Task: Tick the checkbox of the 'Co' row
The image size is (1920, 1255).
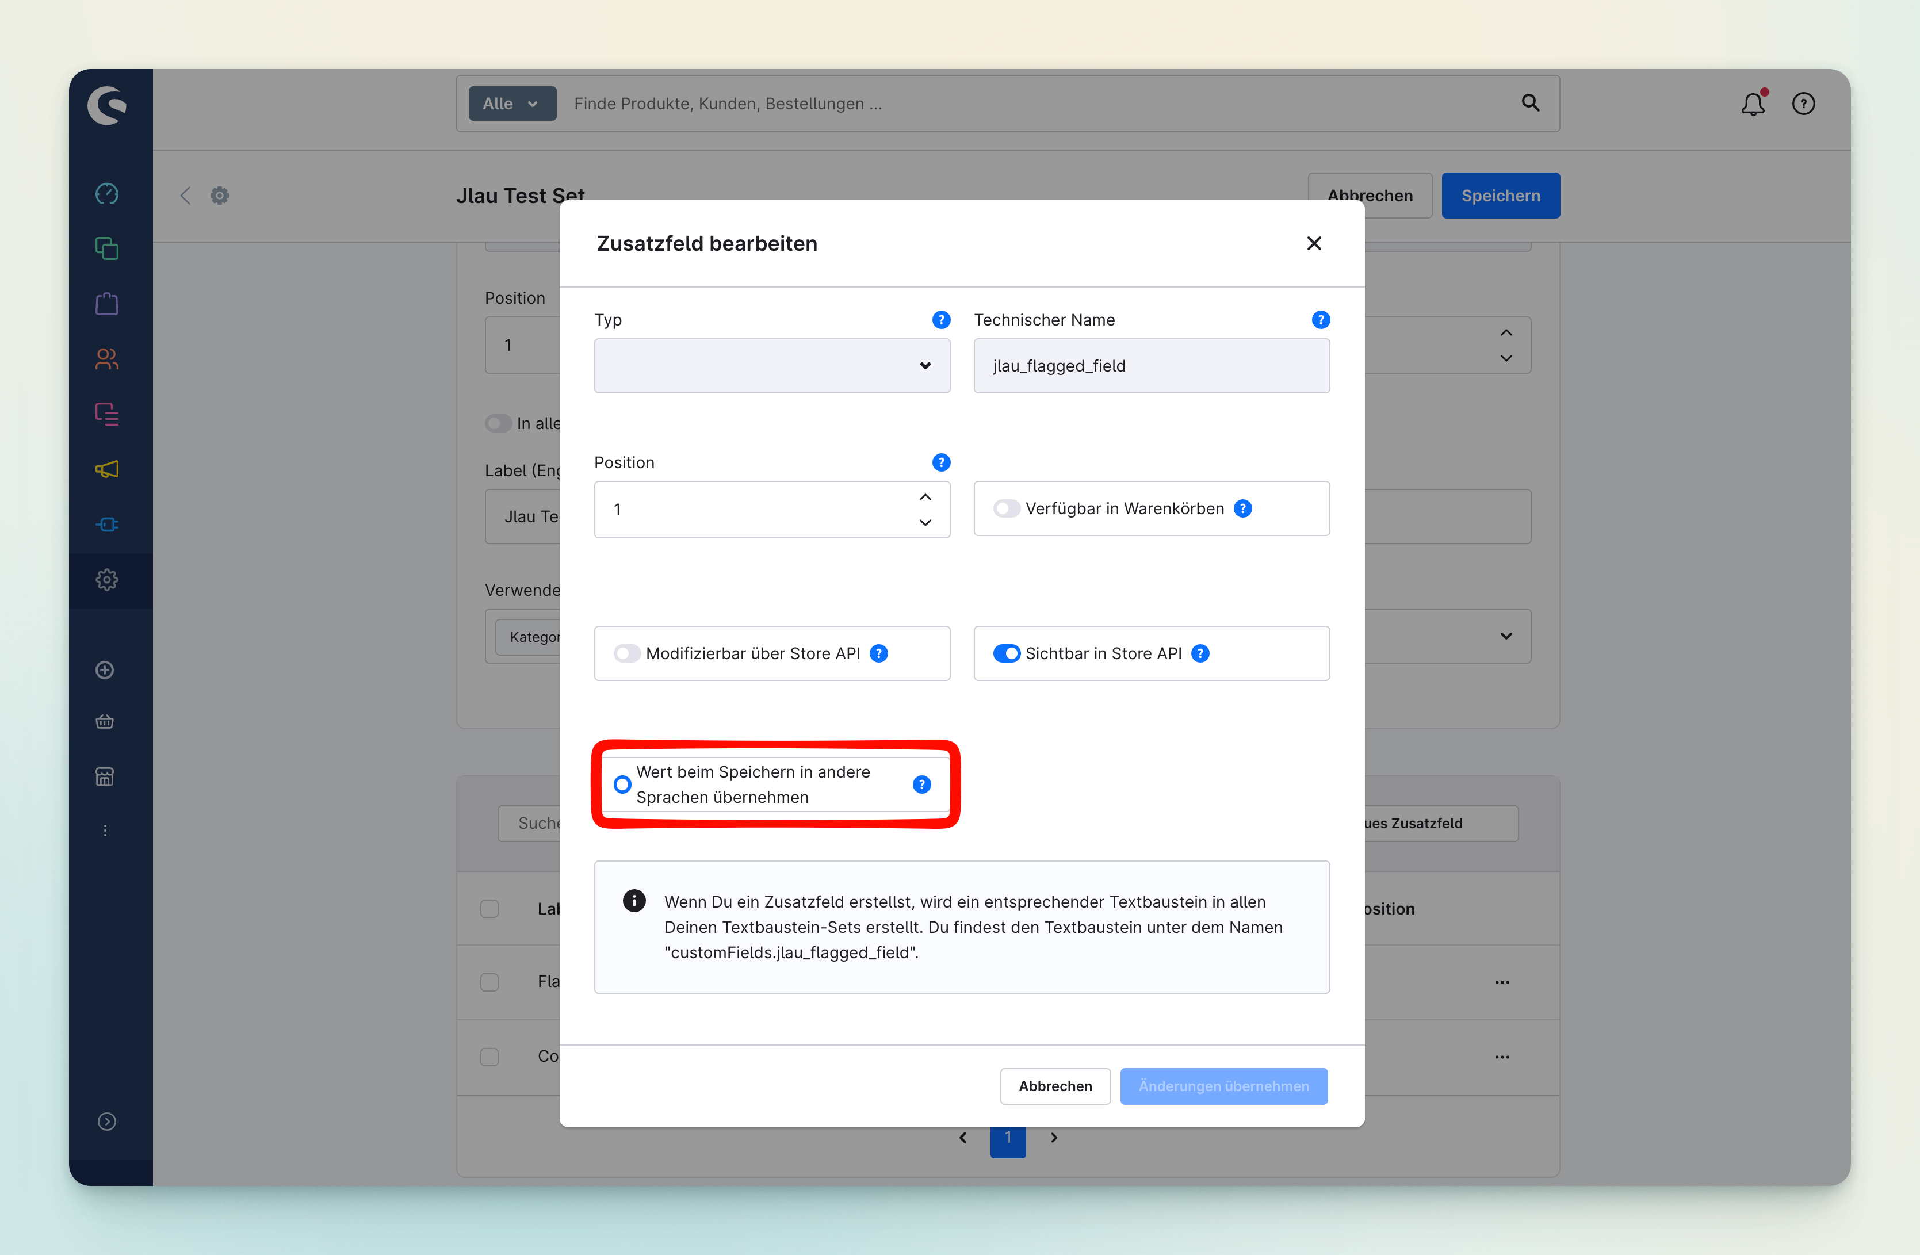Action: tap(489, 1057)
